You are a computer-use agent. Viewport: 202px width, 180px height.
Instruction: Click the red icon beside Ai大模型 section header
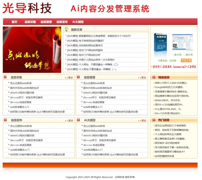click(78, 120)
